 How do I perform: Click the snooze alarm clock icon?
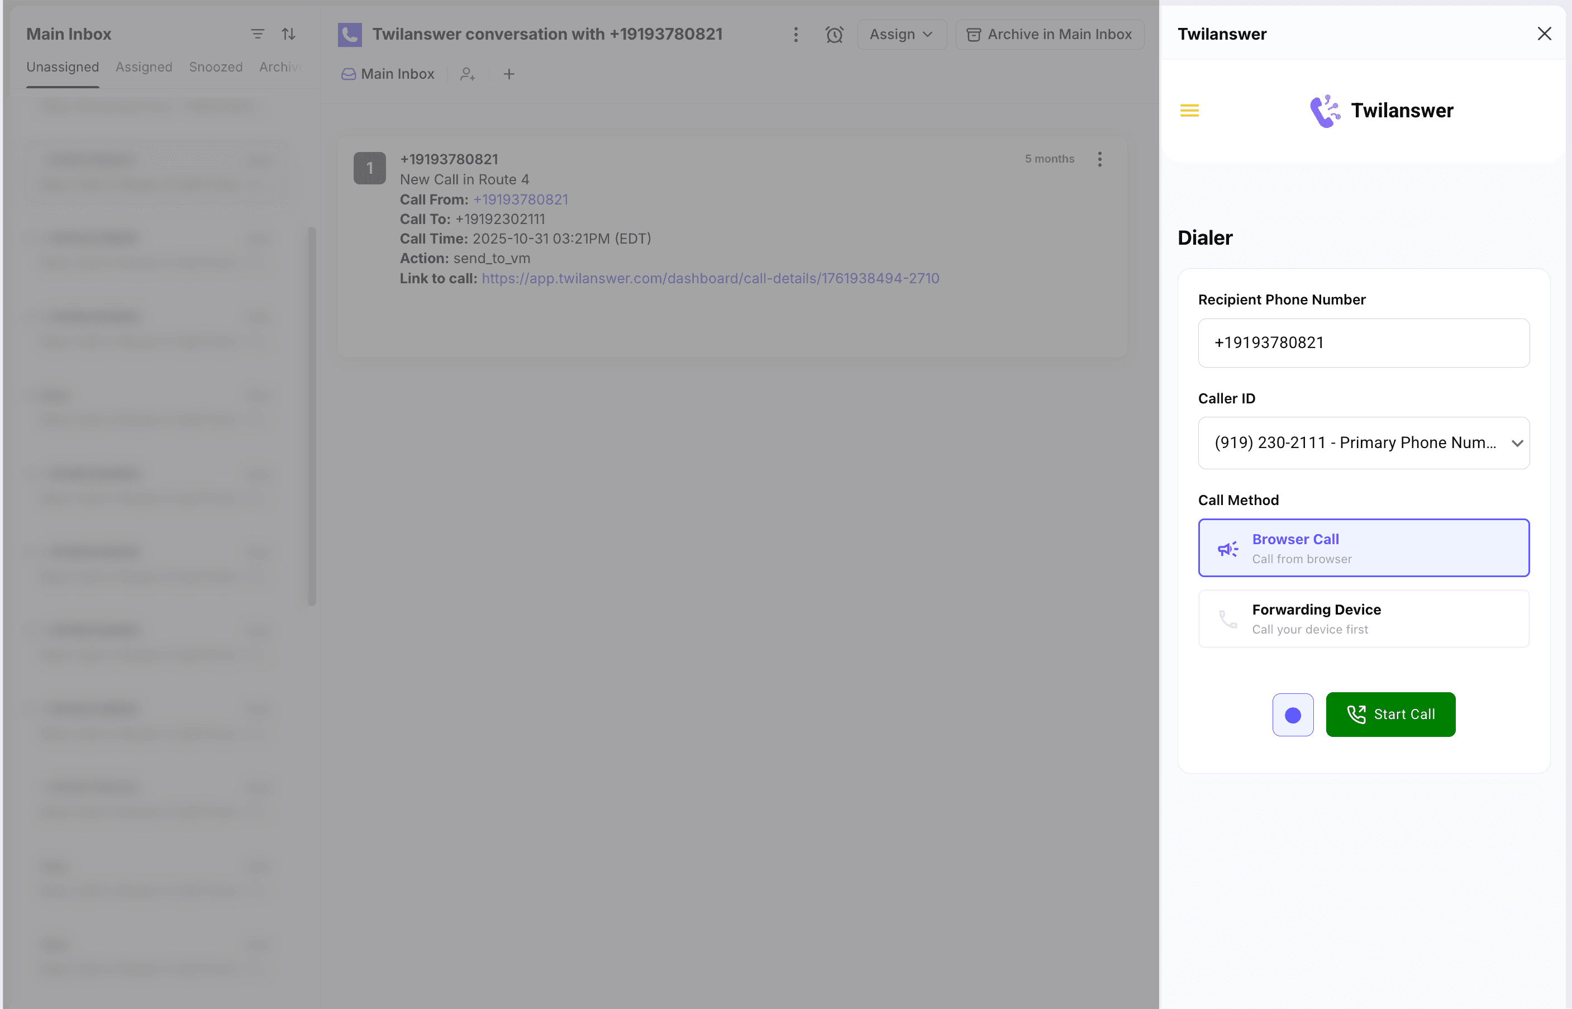pyautogui.click(x=834, y=34)
